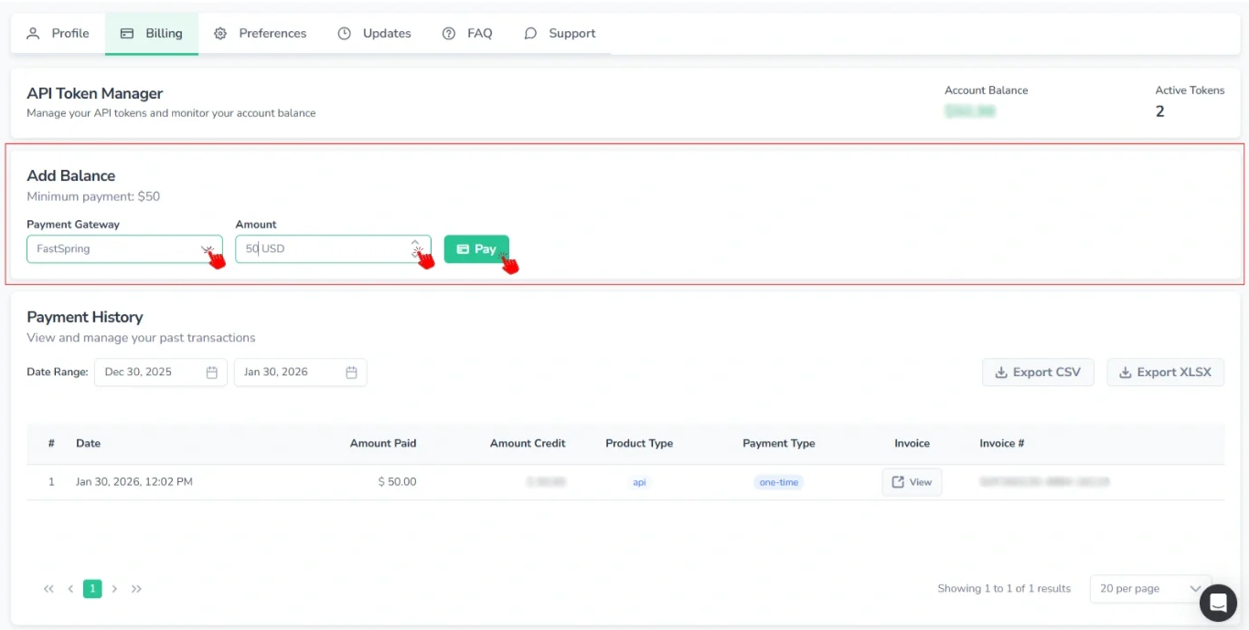
Task: Click the download icon on Export XLSX
Action: (x=1126, y=372)
